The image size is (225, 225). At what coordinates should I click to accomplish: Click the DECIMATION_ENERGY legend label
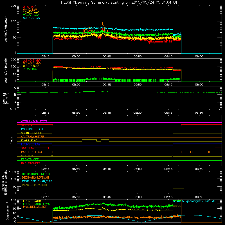pyautogui.click(x=36, y=174)
